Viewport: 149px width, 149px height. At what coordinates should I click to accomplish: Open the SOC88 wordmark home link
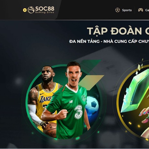point(45,9)
